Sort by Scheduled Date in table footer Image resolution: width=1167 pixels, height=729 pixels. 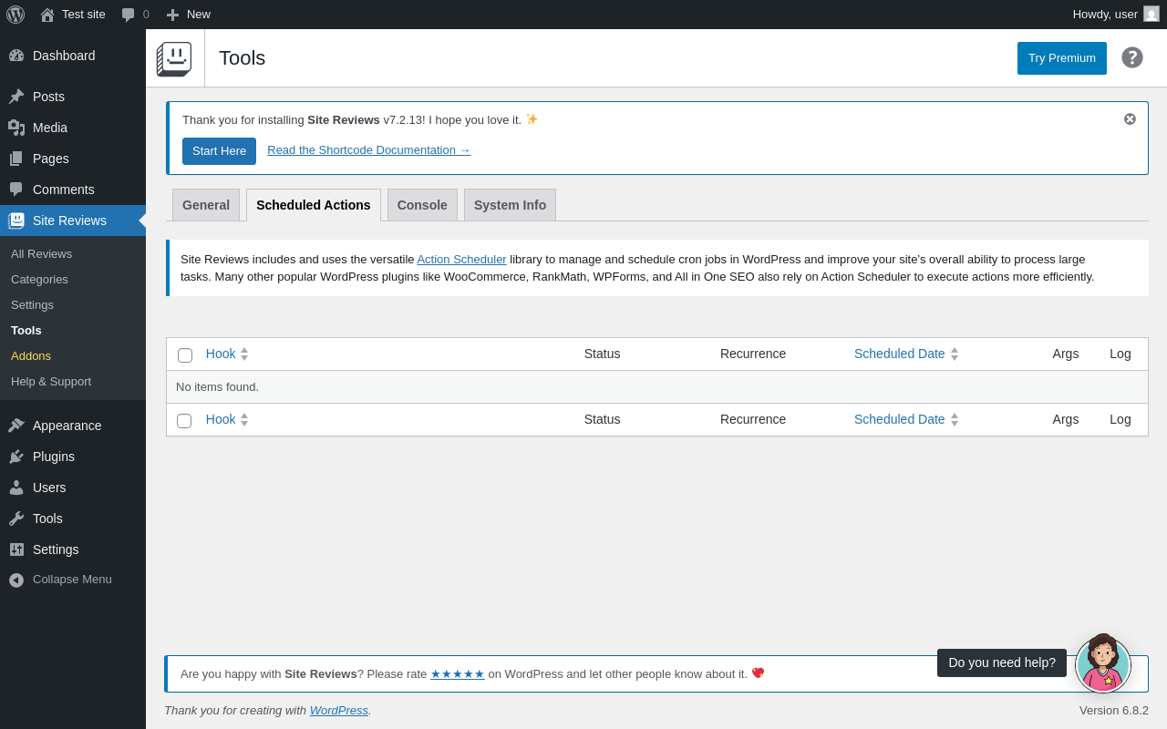pos(906,419)
